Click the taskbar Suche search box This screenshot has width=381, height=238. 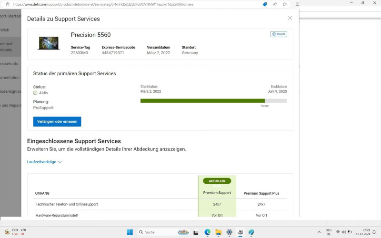[x=163, y=232]
